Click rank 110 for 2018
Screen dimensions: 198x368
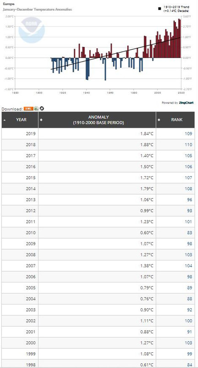(x=188, y=145)
